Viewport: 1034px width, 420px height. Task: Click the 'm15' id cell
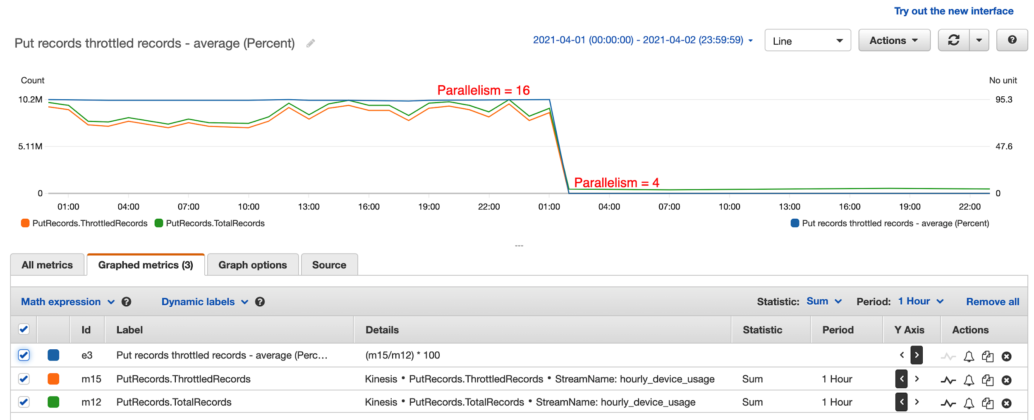point(91,379)
